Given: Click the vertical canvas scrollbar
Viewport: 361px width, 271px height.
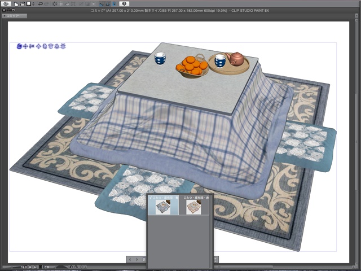Looking at the screenshot, I should coord(357,141).
